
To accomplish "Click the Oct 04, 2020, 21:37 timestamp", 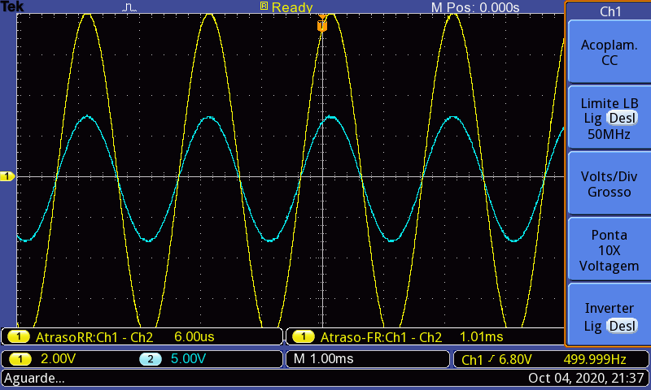I will tap(586, 378).
